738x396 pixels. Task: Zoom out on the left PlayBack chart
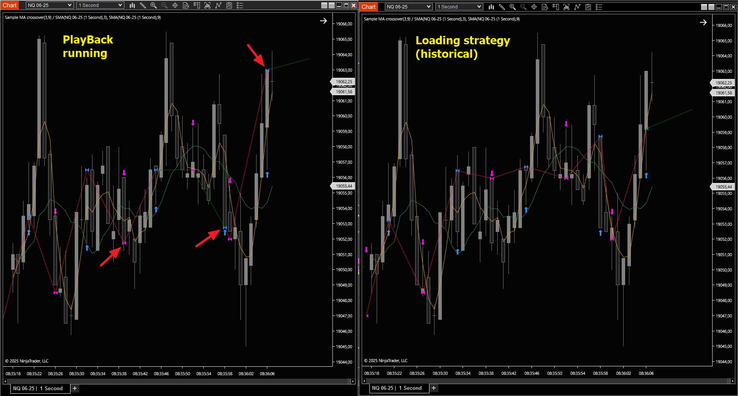coord(164,5)
